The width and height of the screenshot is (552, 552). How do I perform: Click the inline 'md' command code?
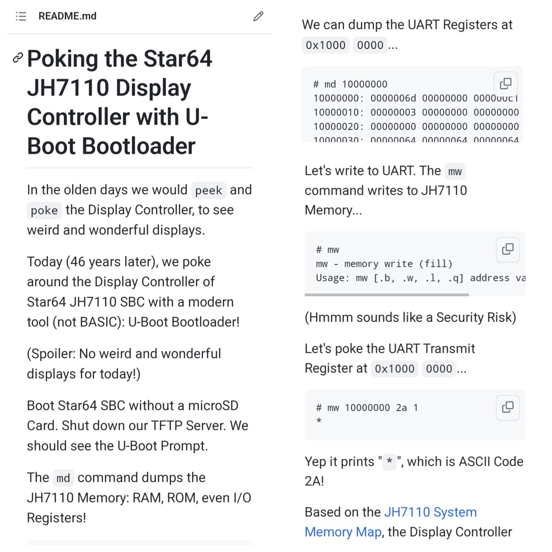(63, 478)
